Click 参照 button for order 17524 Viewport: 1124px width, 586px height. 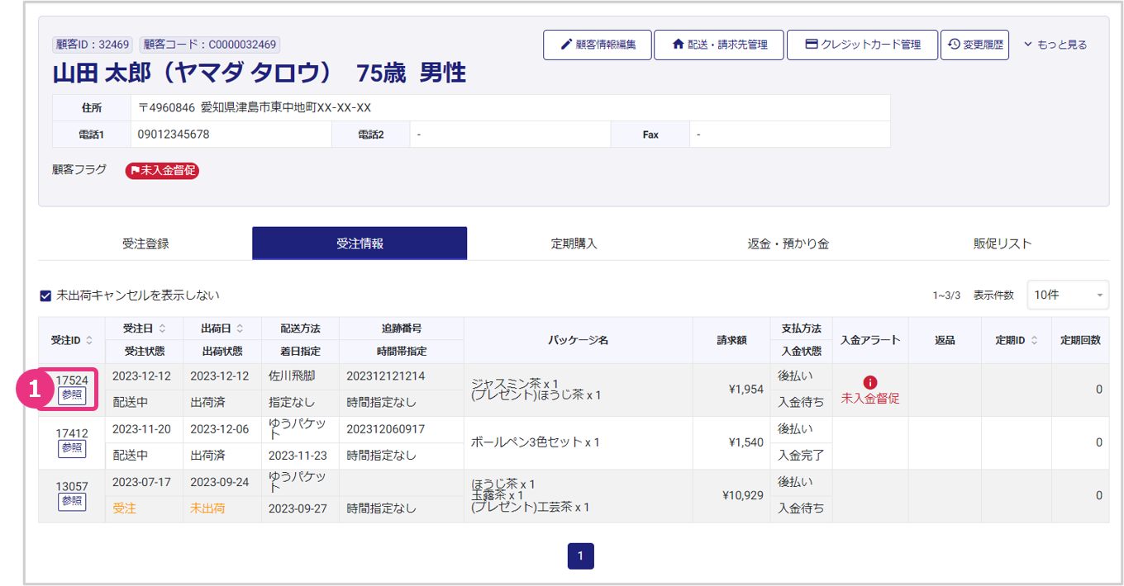(x=72, y=395)
